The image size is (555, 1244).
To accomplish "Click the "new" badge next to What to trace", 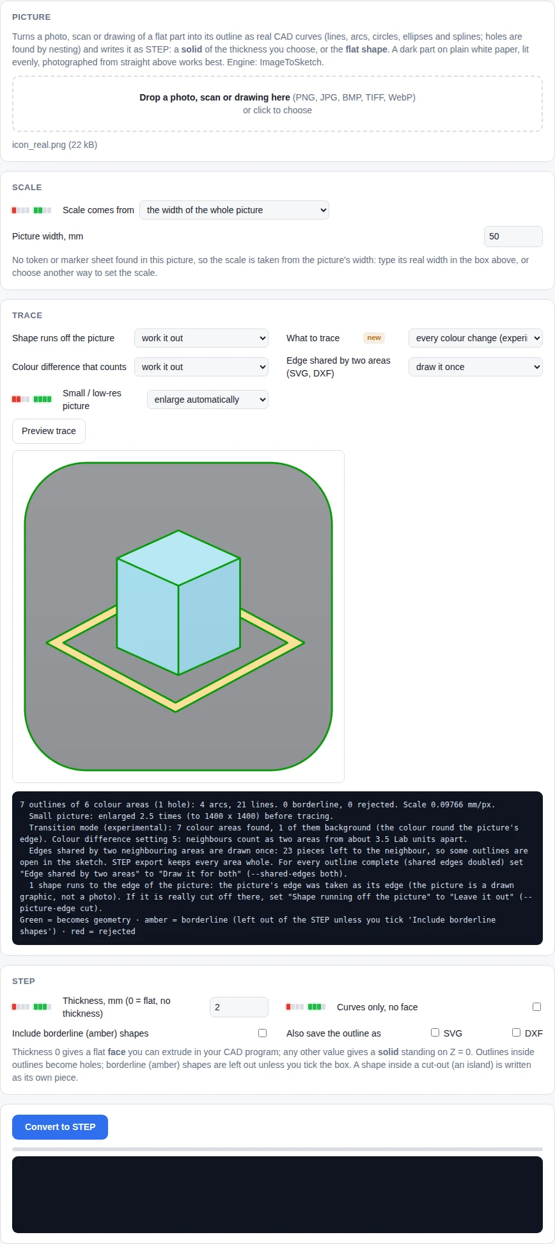I will 374,338.
